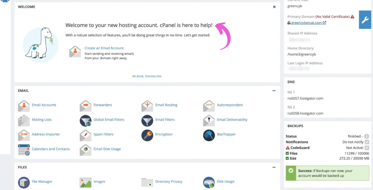Viewport: 373px width, 190px height.
Task: Open the Encryption link
Action: (164, 134)
